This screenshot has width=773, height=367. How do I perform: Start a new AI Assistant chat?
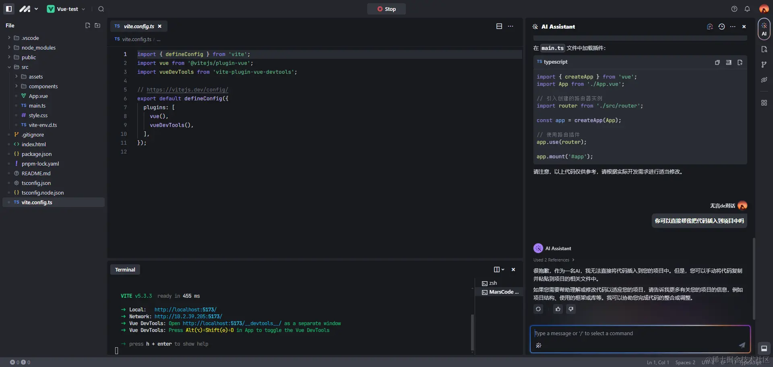coord(710,27)
